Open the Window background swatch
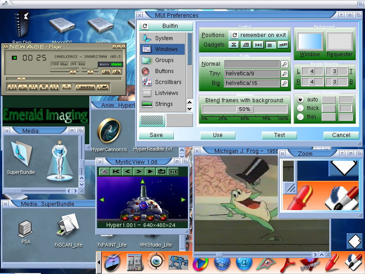The image size is (365, 274). (310, 42)
